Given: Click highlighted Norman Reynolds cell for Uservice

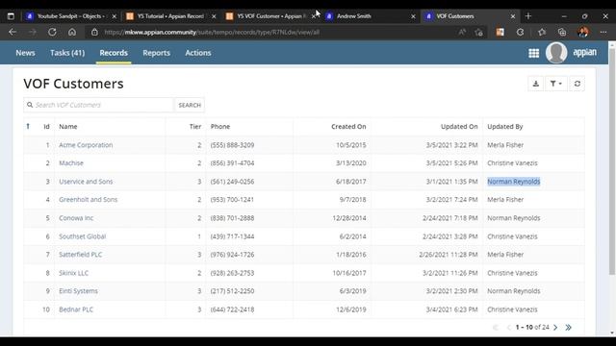Looking at the screenshot, I should click(x=513, y=182).
